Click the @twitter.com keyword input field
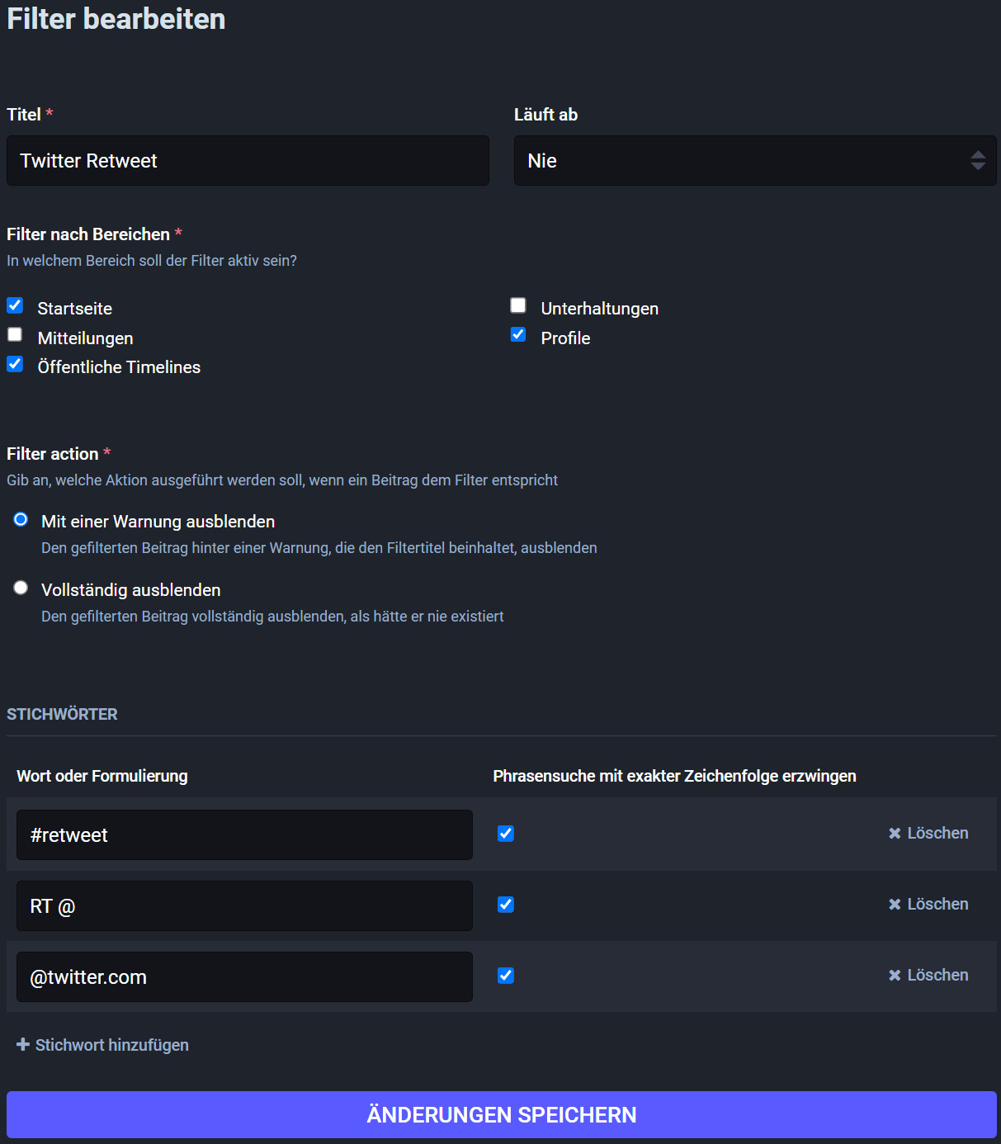 coord(244,976)
